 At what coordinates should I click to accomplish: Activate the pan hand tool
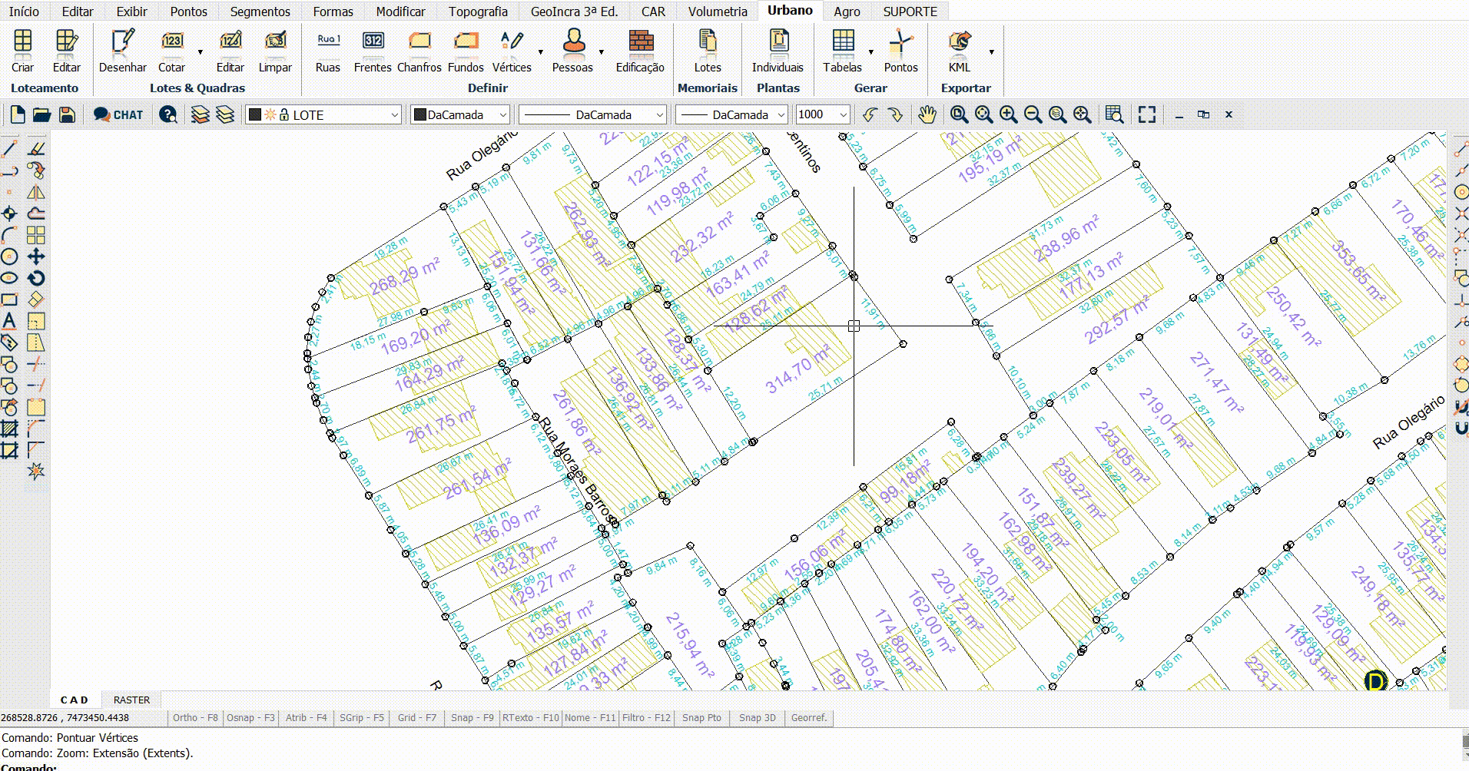click(x=927, y=115)
